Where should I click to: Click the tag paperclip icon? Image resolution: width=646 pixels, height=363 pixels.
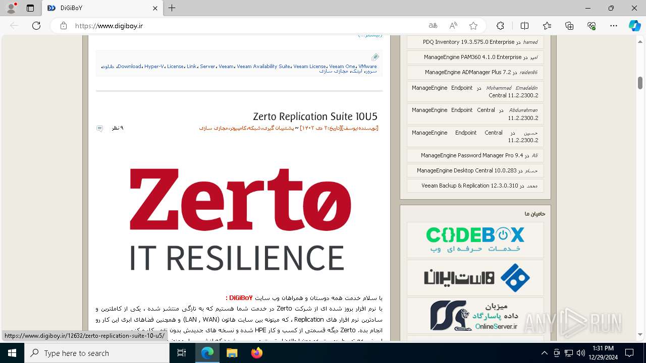375,57
